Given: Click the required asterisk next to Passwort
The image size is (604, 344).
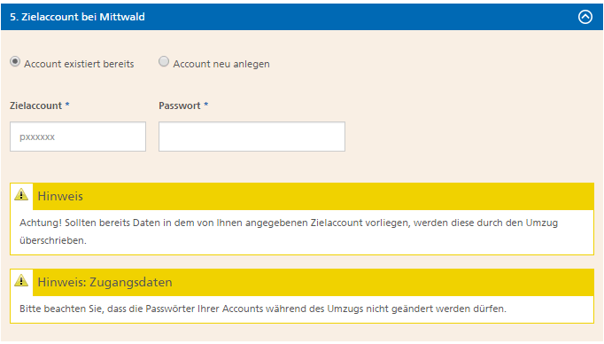Looking at the screenshot, I should click(206, 105).
